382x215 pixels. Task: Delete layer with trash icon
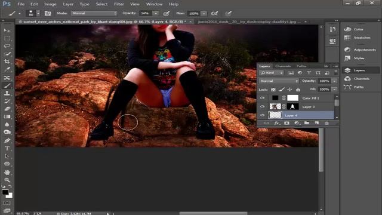(x=326, y=124)
